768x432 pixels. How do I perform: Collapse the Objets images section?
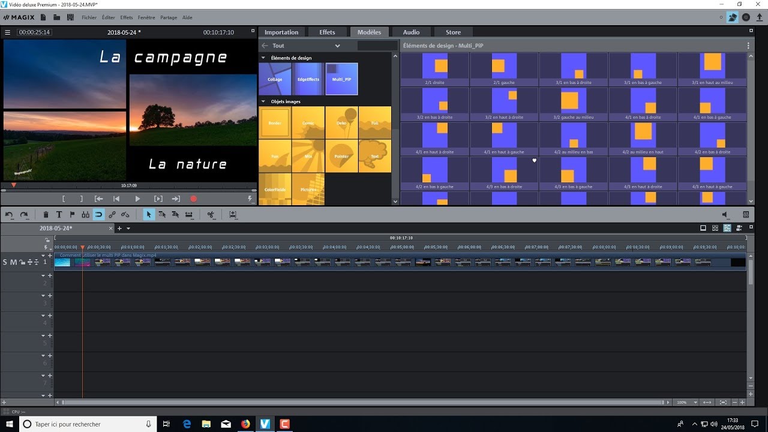pyautogui.click(x=263, y=101)
